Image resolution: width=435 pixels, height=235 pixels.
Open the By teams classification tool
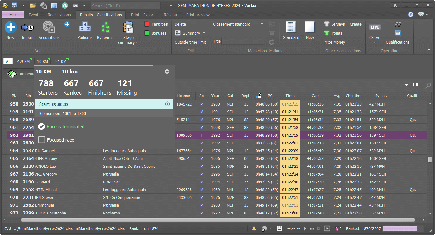point(105,30)
